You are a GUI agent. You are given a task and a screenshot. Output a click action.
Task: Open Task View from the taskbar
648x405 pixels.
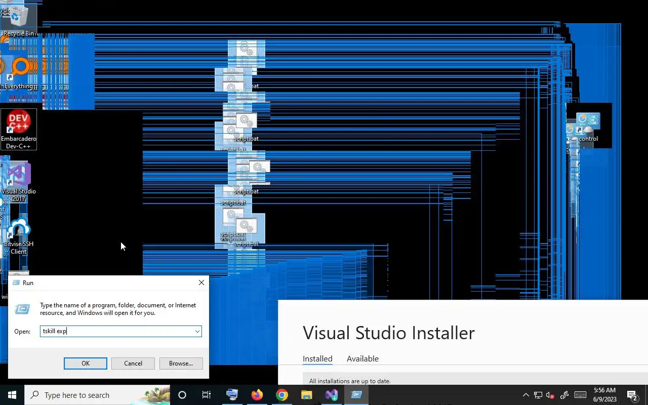click(207, 395)
